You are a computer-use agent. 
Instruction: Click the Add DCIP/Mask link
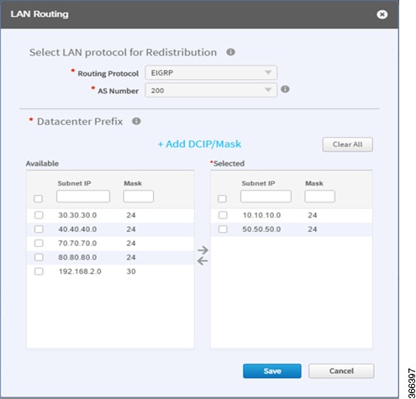[x=199, y=144]
